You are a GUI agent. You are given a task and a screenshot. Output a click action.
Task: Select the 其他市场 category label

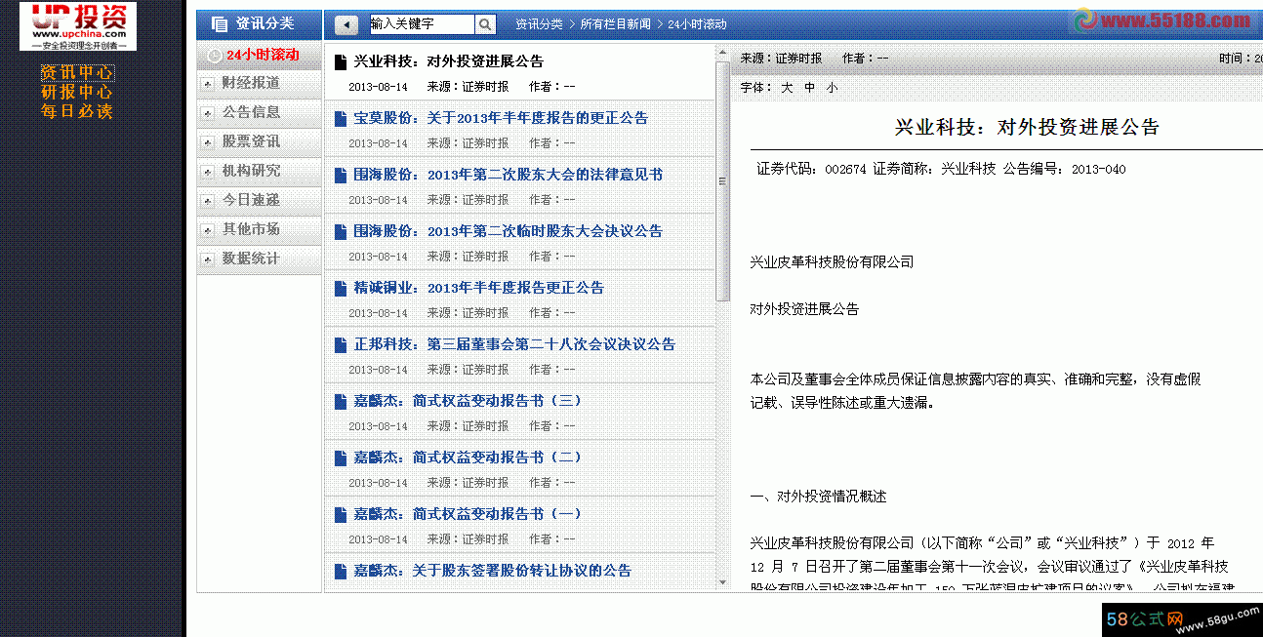click(x=251, y=229)
